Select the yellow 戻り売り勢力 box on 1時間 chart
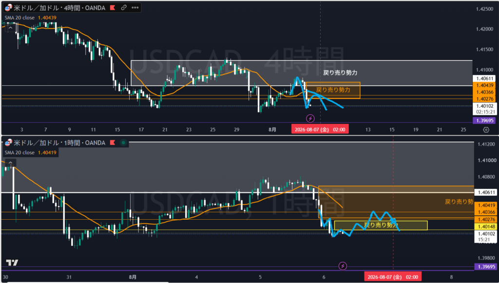Viewport: 499px width, 283px height. [381, 225]
